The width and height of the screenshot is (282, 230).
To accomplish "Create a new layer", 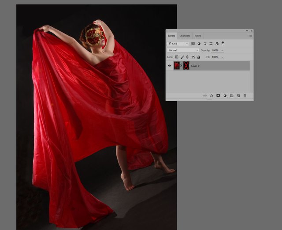I will point(238,96).
